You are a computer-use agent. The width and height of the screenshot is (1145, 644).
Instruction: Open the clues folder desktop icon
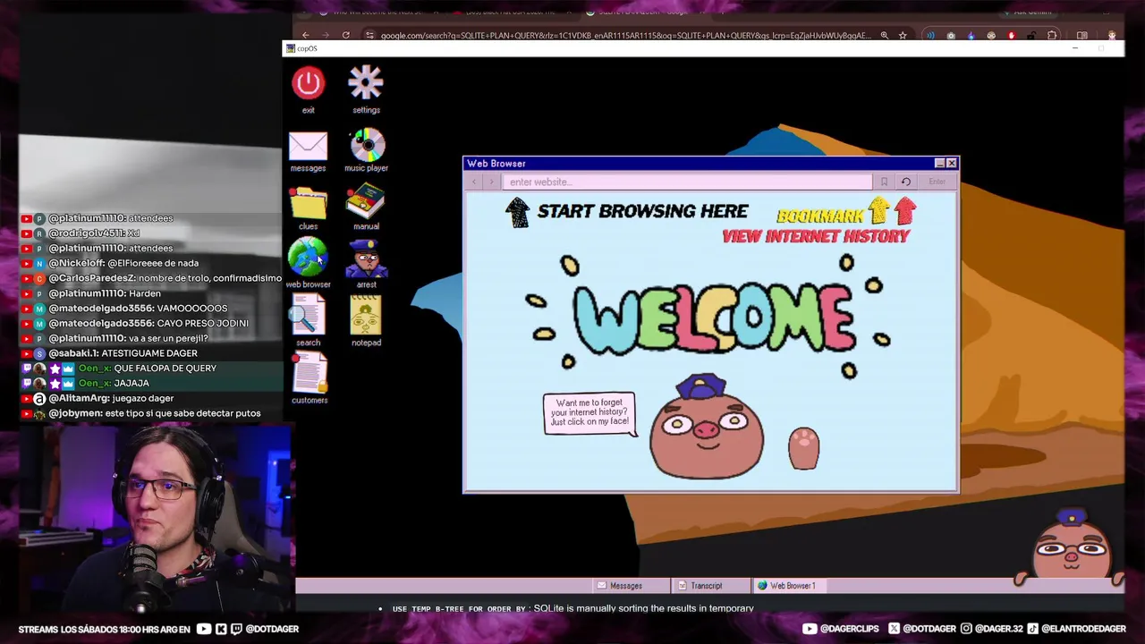308,204
